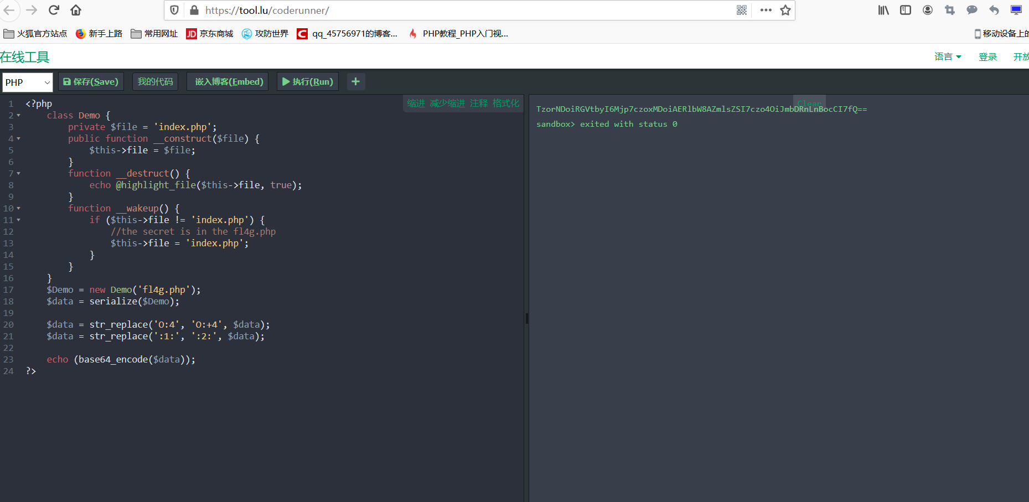Open the PHP language selector
This screenshot has width=1029, height=502.
coord(28,82)
